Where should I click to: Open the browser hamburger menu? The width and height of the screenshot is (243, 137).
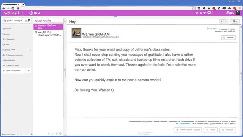240,8
